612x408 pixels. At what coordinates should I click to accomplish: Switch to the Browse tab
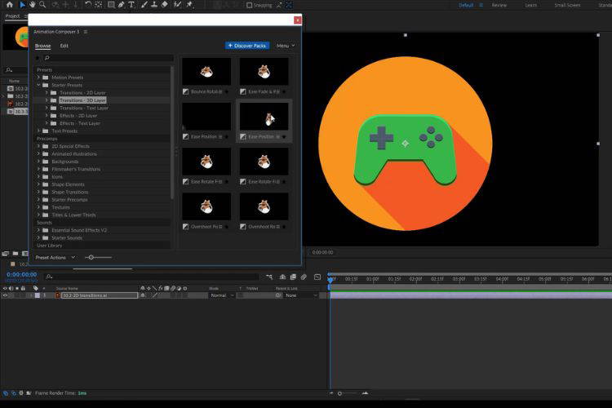click(x=43, y=46)
